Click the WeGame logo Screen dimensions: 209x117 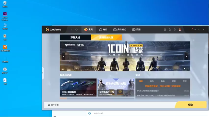[x=54, y=29]
